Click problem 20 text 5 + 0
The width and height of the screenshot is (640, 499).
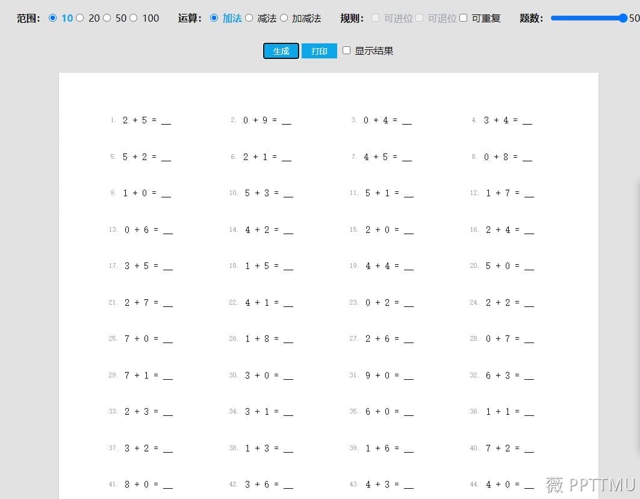[497, 266]
